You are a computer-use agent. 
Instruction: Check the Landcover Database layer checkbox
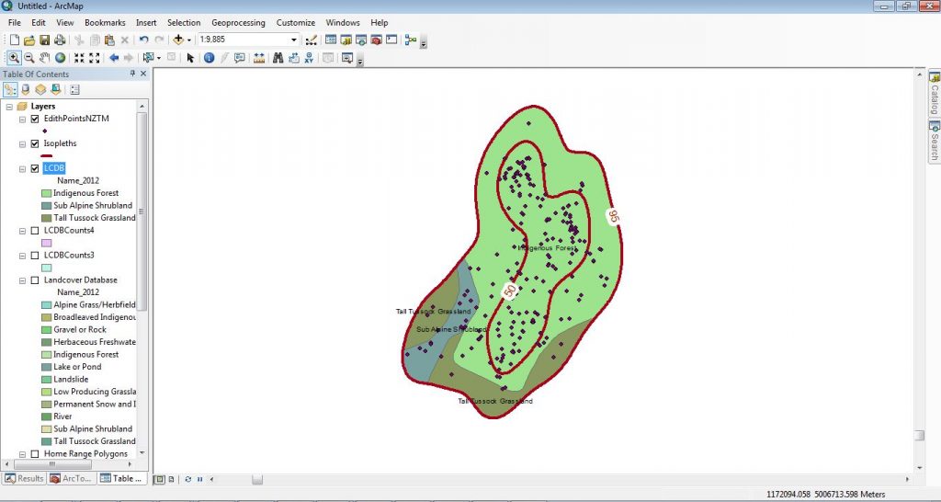click(x=35, y=280)
